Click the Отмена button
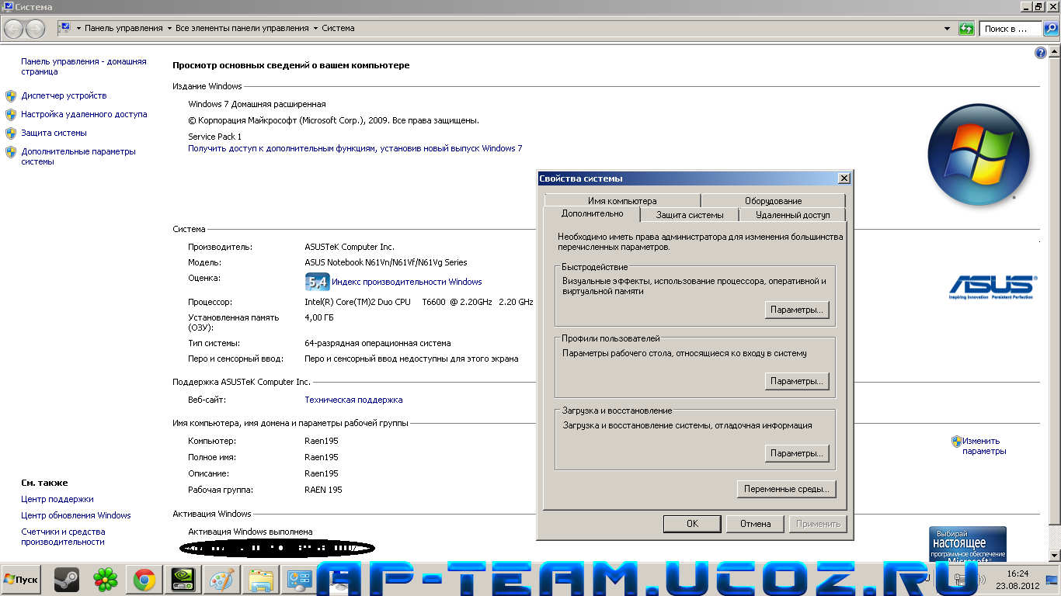Image resolution: width=1061 pixels, height=596 pixels. click(755, 524)
